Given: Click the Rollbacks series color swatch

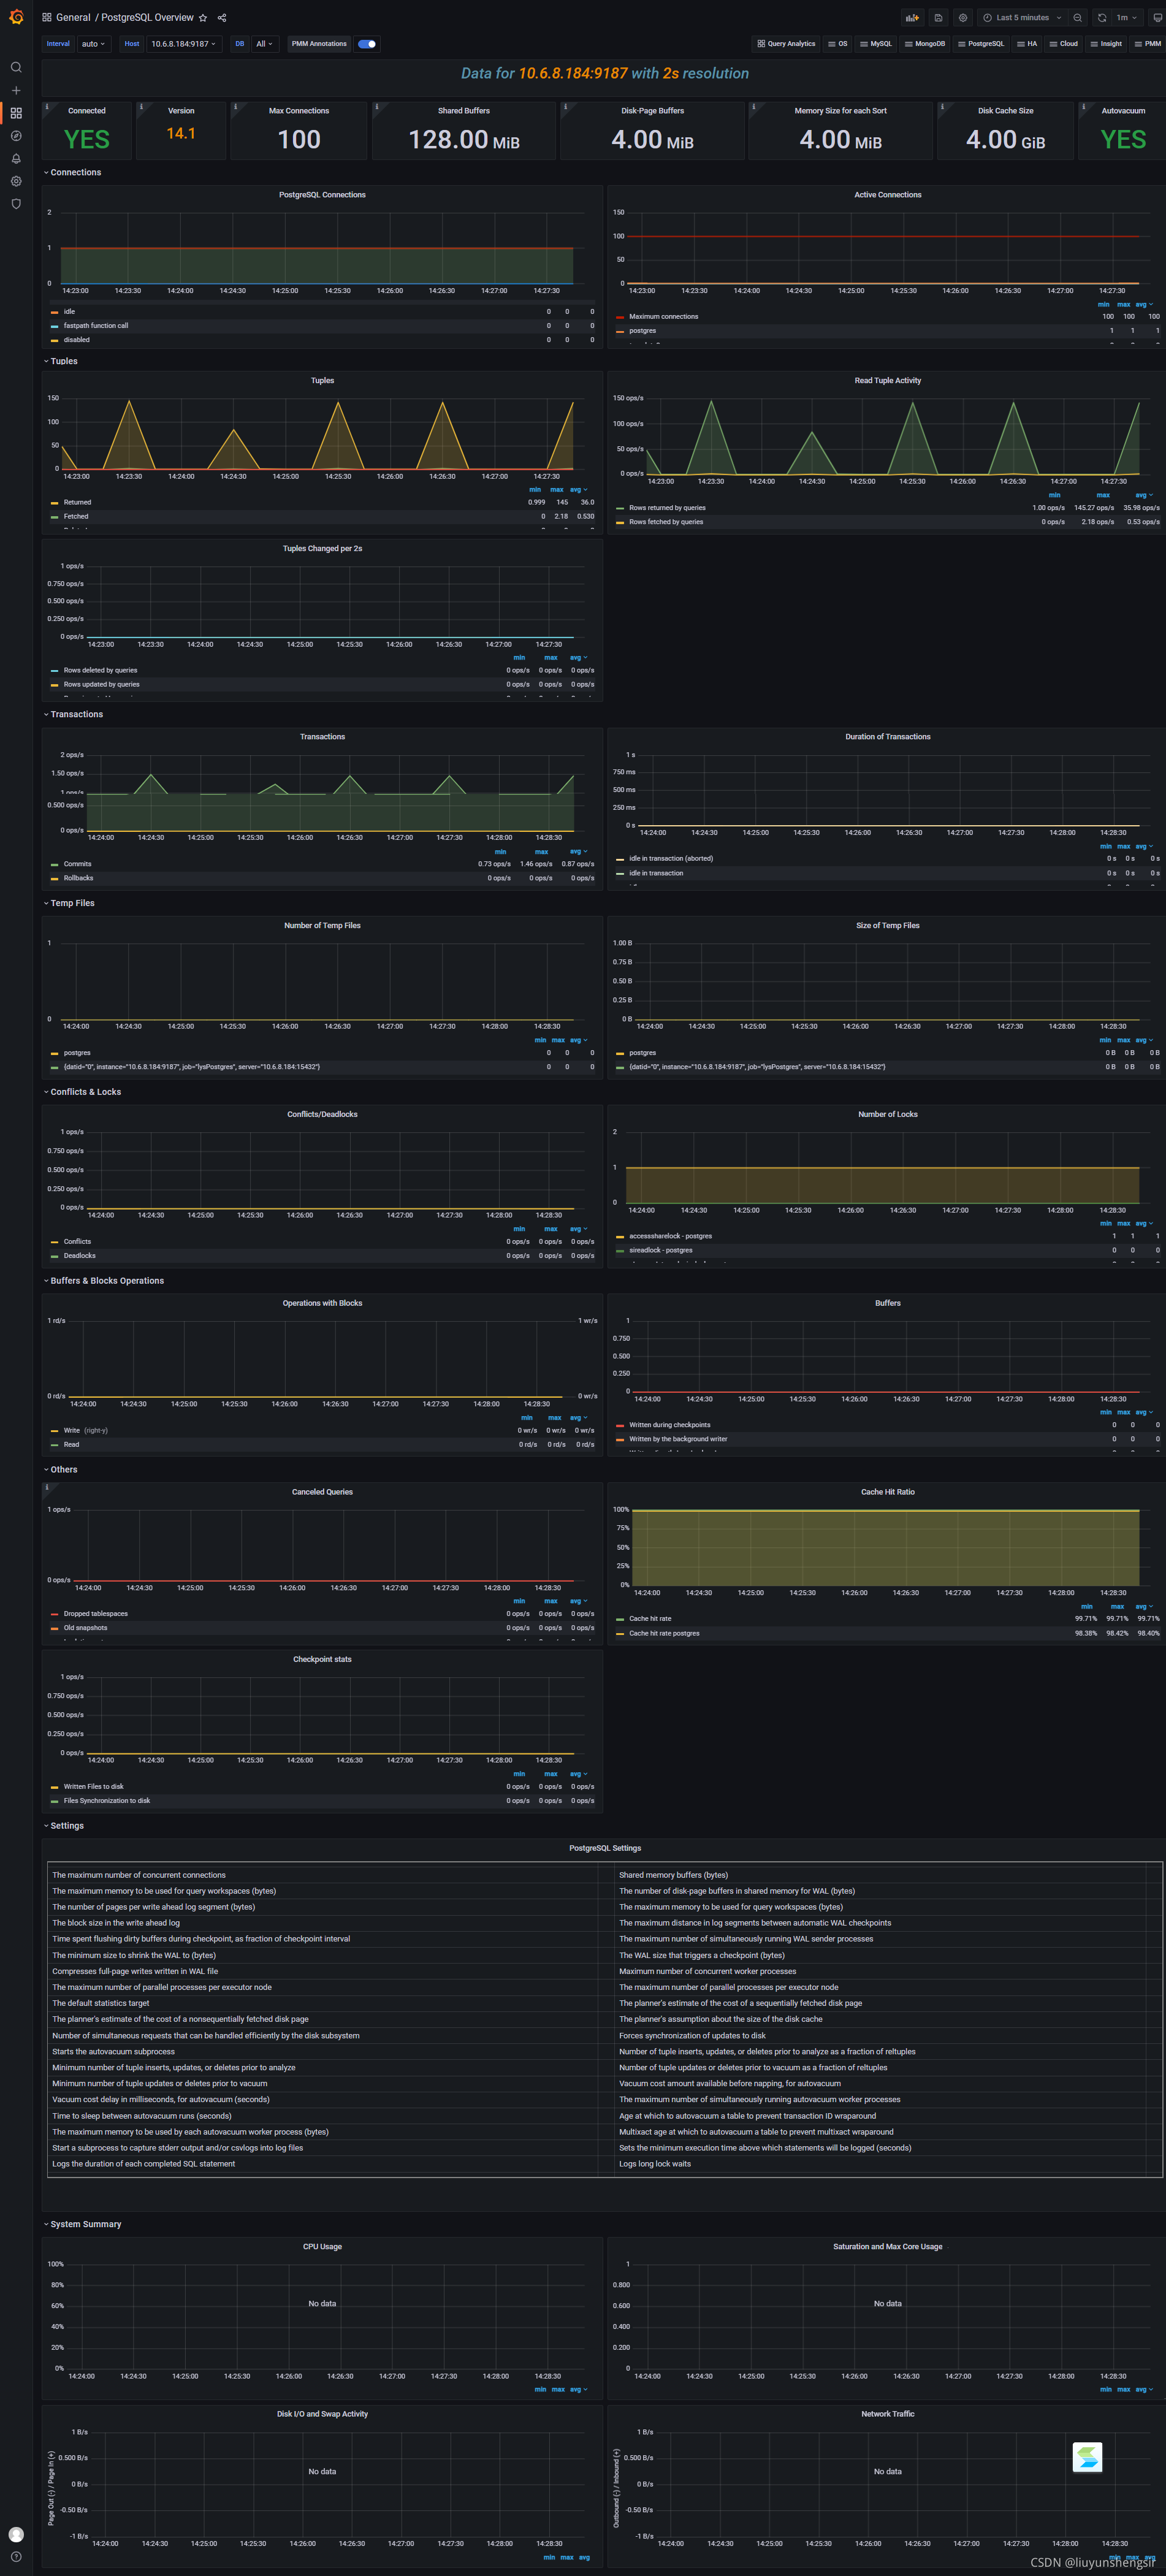Looking at the screenshot, I should [55, 878].
